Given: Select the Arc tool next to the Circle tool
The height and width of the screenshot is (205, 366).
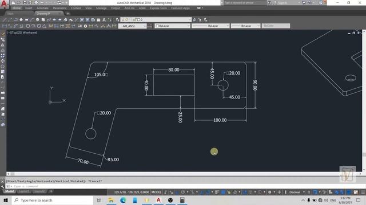Looking at the screenshot, I should 33,26.
